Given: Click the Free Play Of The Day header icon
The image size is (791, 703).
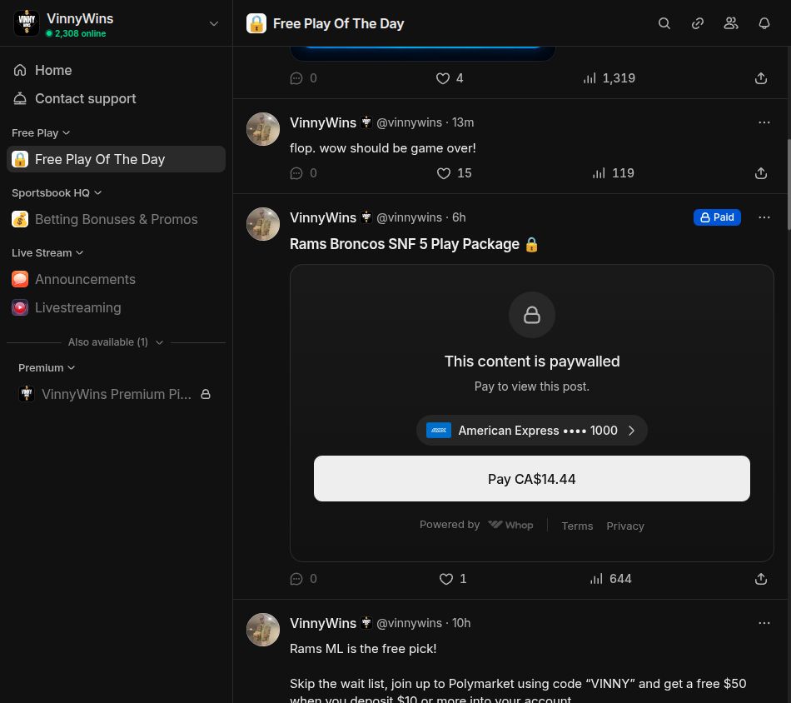Looking at the screenshot, I should 256,23.
